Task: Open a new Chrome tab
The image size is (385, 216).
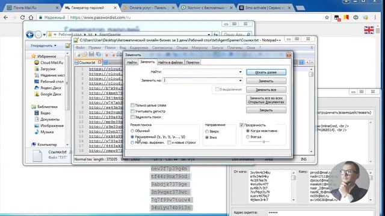Action: (300, 8)
